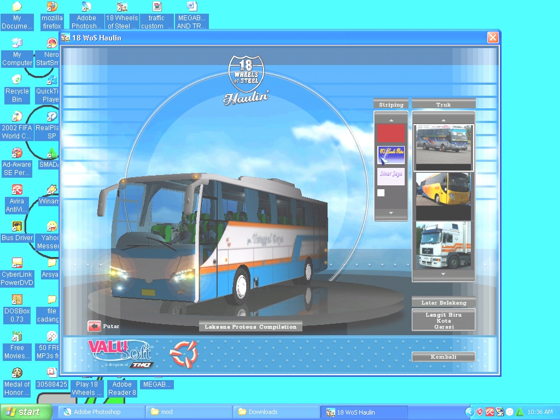
Task: Click the green SMADAV tray icon
Action: click(520, 412)
